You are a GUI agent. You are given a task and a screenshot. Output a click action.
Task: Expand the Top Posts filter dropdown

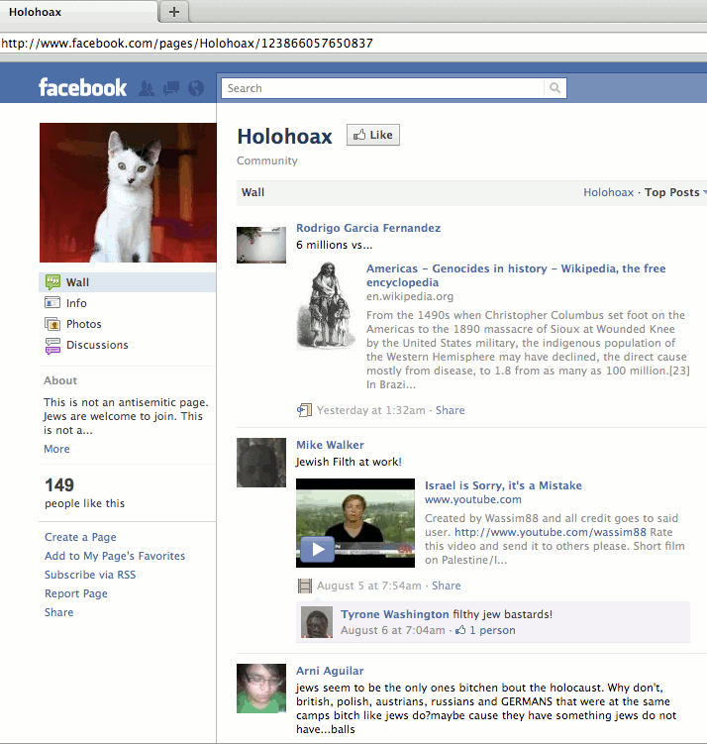click(x=675, y=192)
